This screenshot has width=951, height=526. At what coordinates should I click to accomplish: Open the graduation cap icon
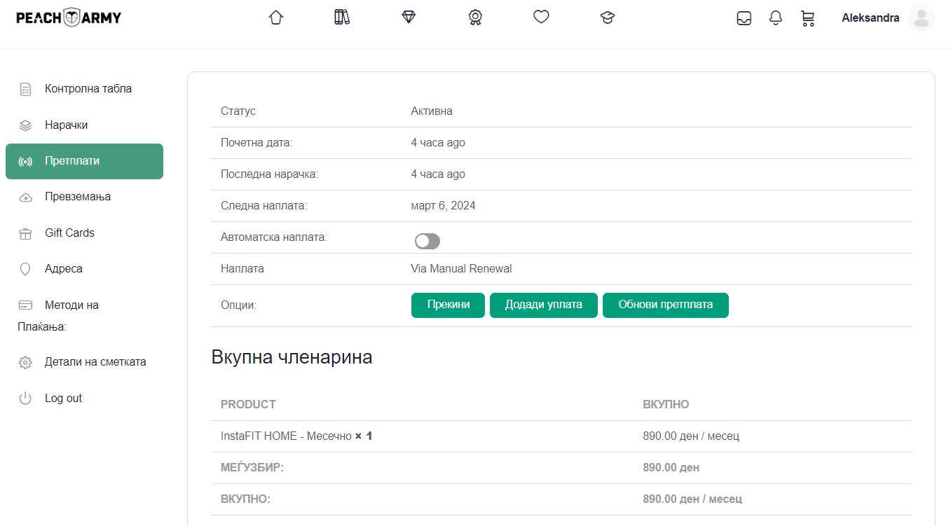click(608, 18)
